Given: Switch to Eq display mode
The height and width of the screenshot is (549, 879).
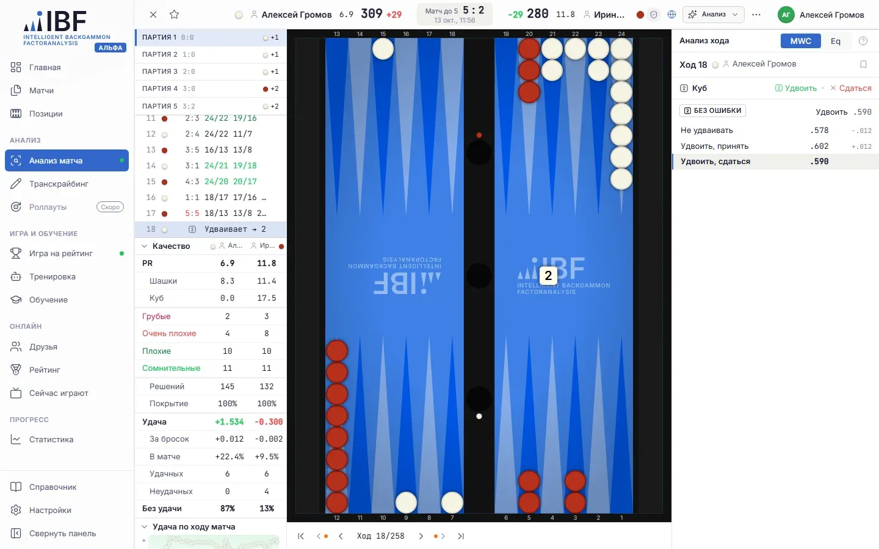Looking at the screenshot, I should (836, 41).
